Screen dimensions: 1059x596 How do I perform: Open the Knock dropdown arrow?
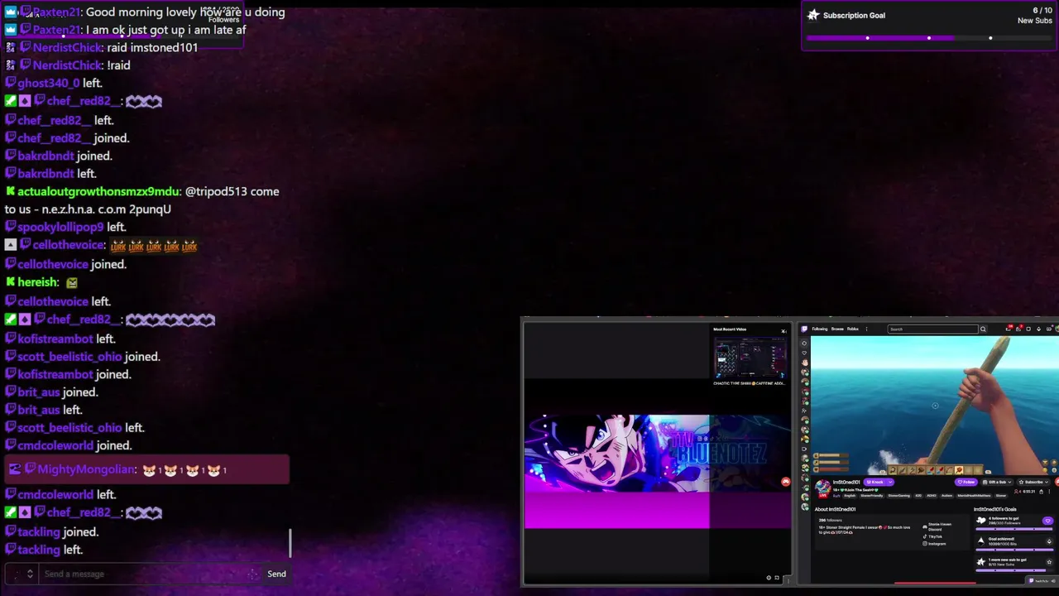(890, 482)
